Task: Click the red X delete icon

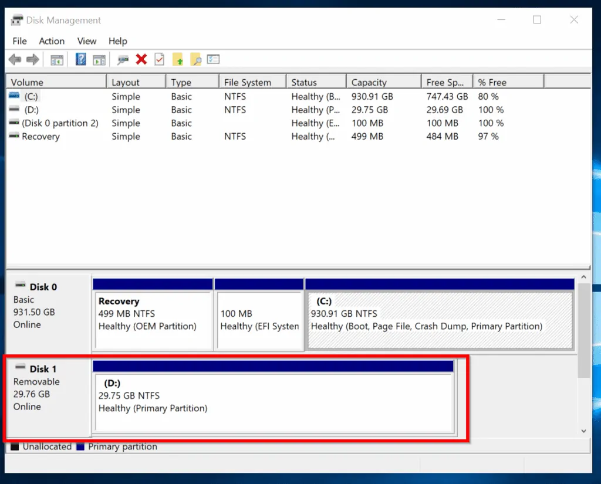Action: 141,59
